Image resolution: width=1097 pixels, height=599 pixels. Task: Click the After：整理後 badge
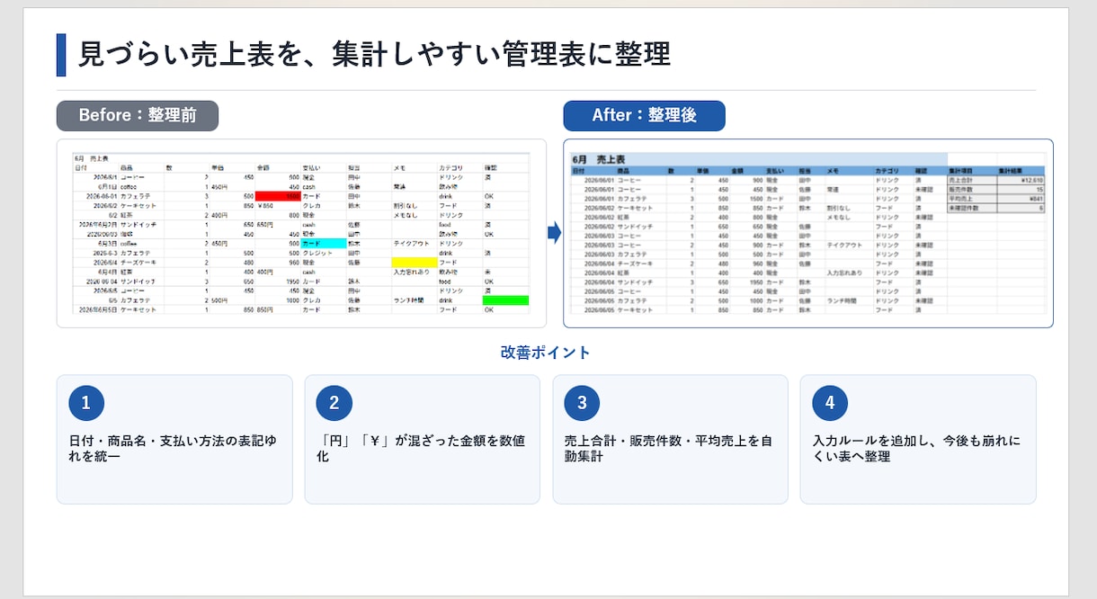coord(644,115)
